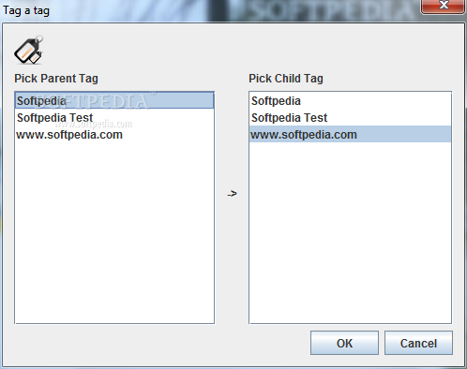
Task: Pick Softpedia Test as child tag
Action: pos(350,118)
